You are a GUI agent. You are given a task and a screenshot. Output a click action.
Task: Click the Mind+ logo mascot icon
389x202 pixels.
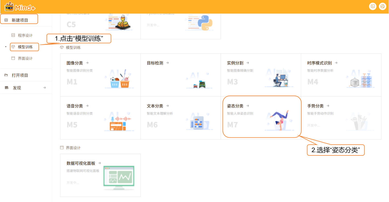9,6
